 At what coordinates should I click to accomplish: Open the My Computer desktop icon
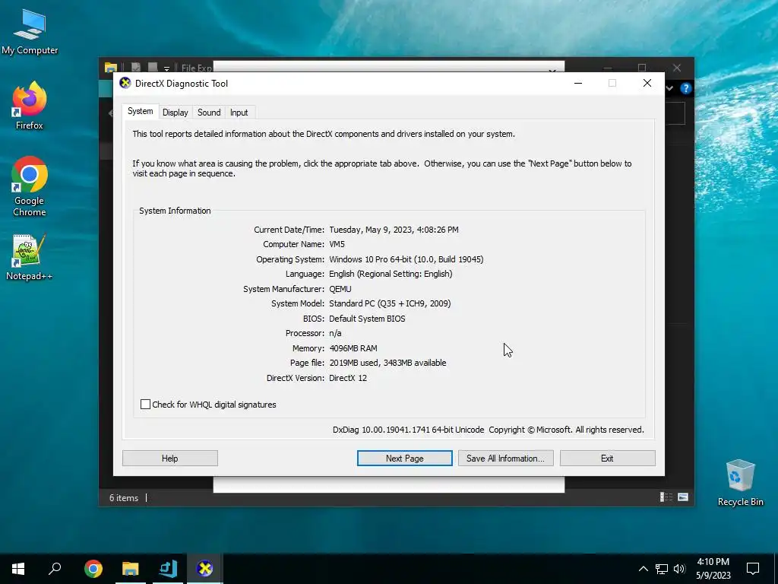point(30,31)
